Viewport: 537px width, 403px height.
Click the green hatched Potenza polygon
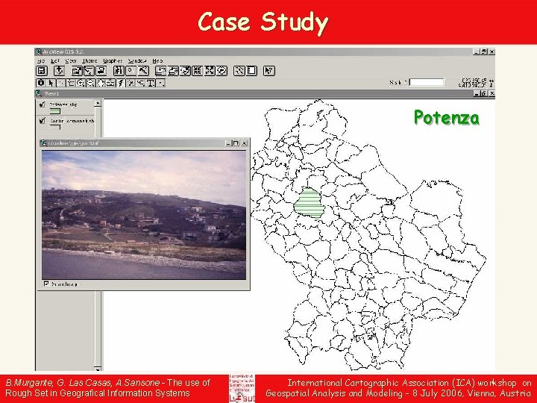(310, 203)
